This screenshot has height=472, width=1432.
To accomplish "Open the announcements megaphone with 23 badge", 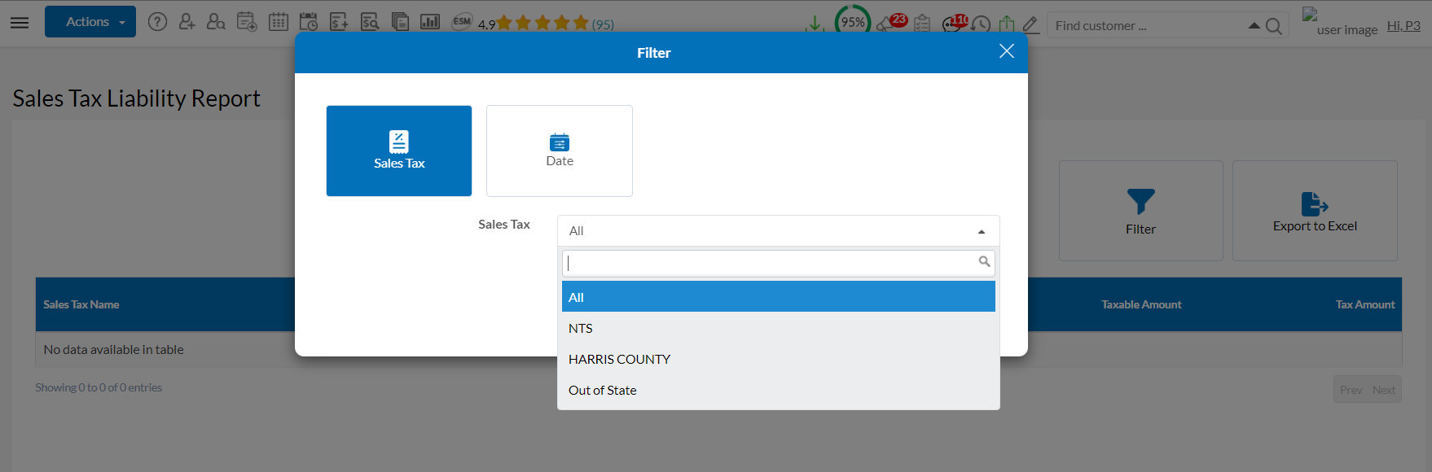I will point(890,23).
